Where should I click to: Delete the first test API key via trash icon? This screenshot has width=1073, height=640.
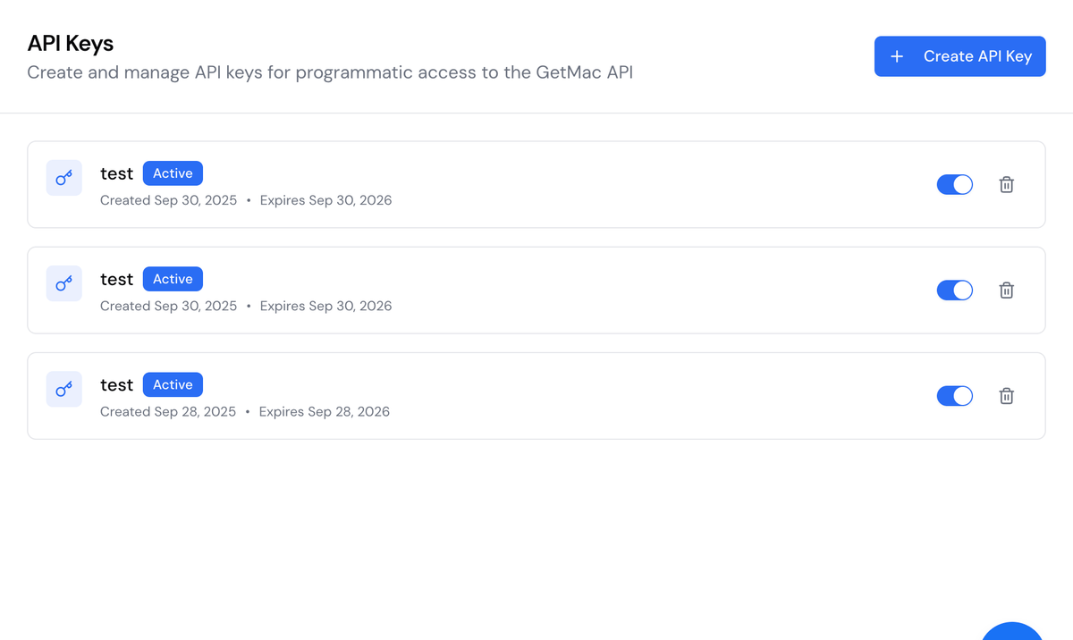coord(1006,185)
